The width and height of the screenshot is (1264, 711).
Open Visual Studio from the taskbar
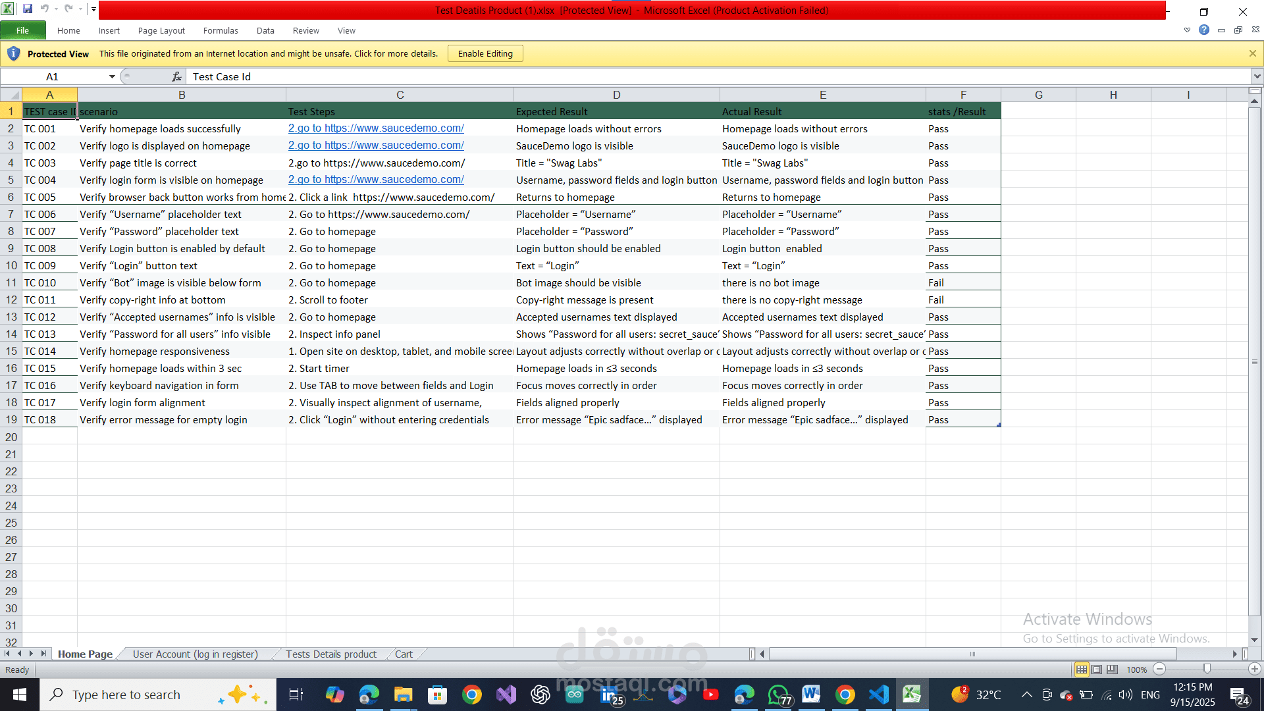506,695
